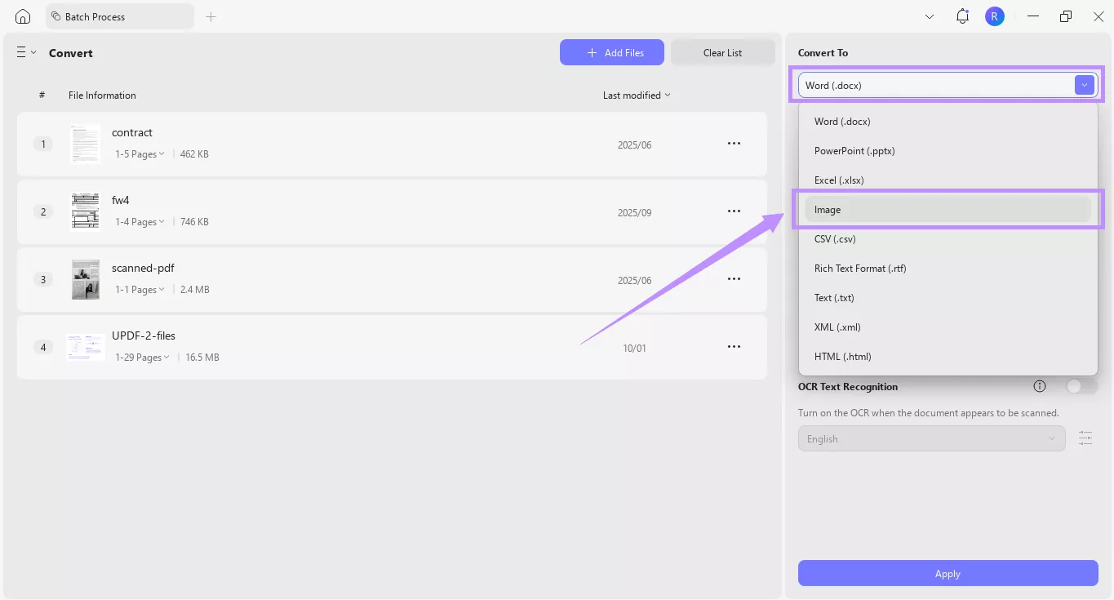This screenshot has width=1114, height=600.
Task: Open the tool list menu beside Convert
Action: pos(26,52)
